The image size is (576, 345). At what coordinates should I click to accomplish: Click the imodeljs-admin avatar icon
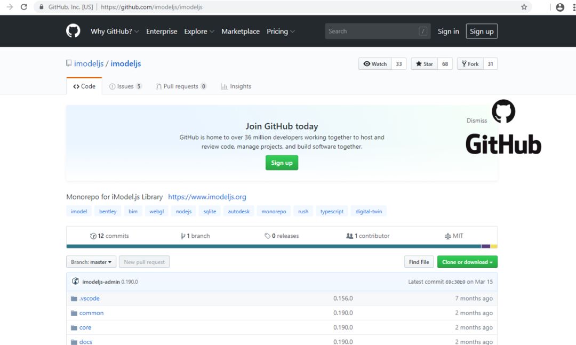75,282
